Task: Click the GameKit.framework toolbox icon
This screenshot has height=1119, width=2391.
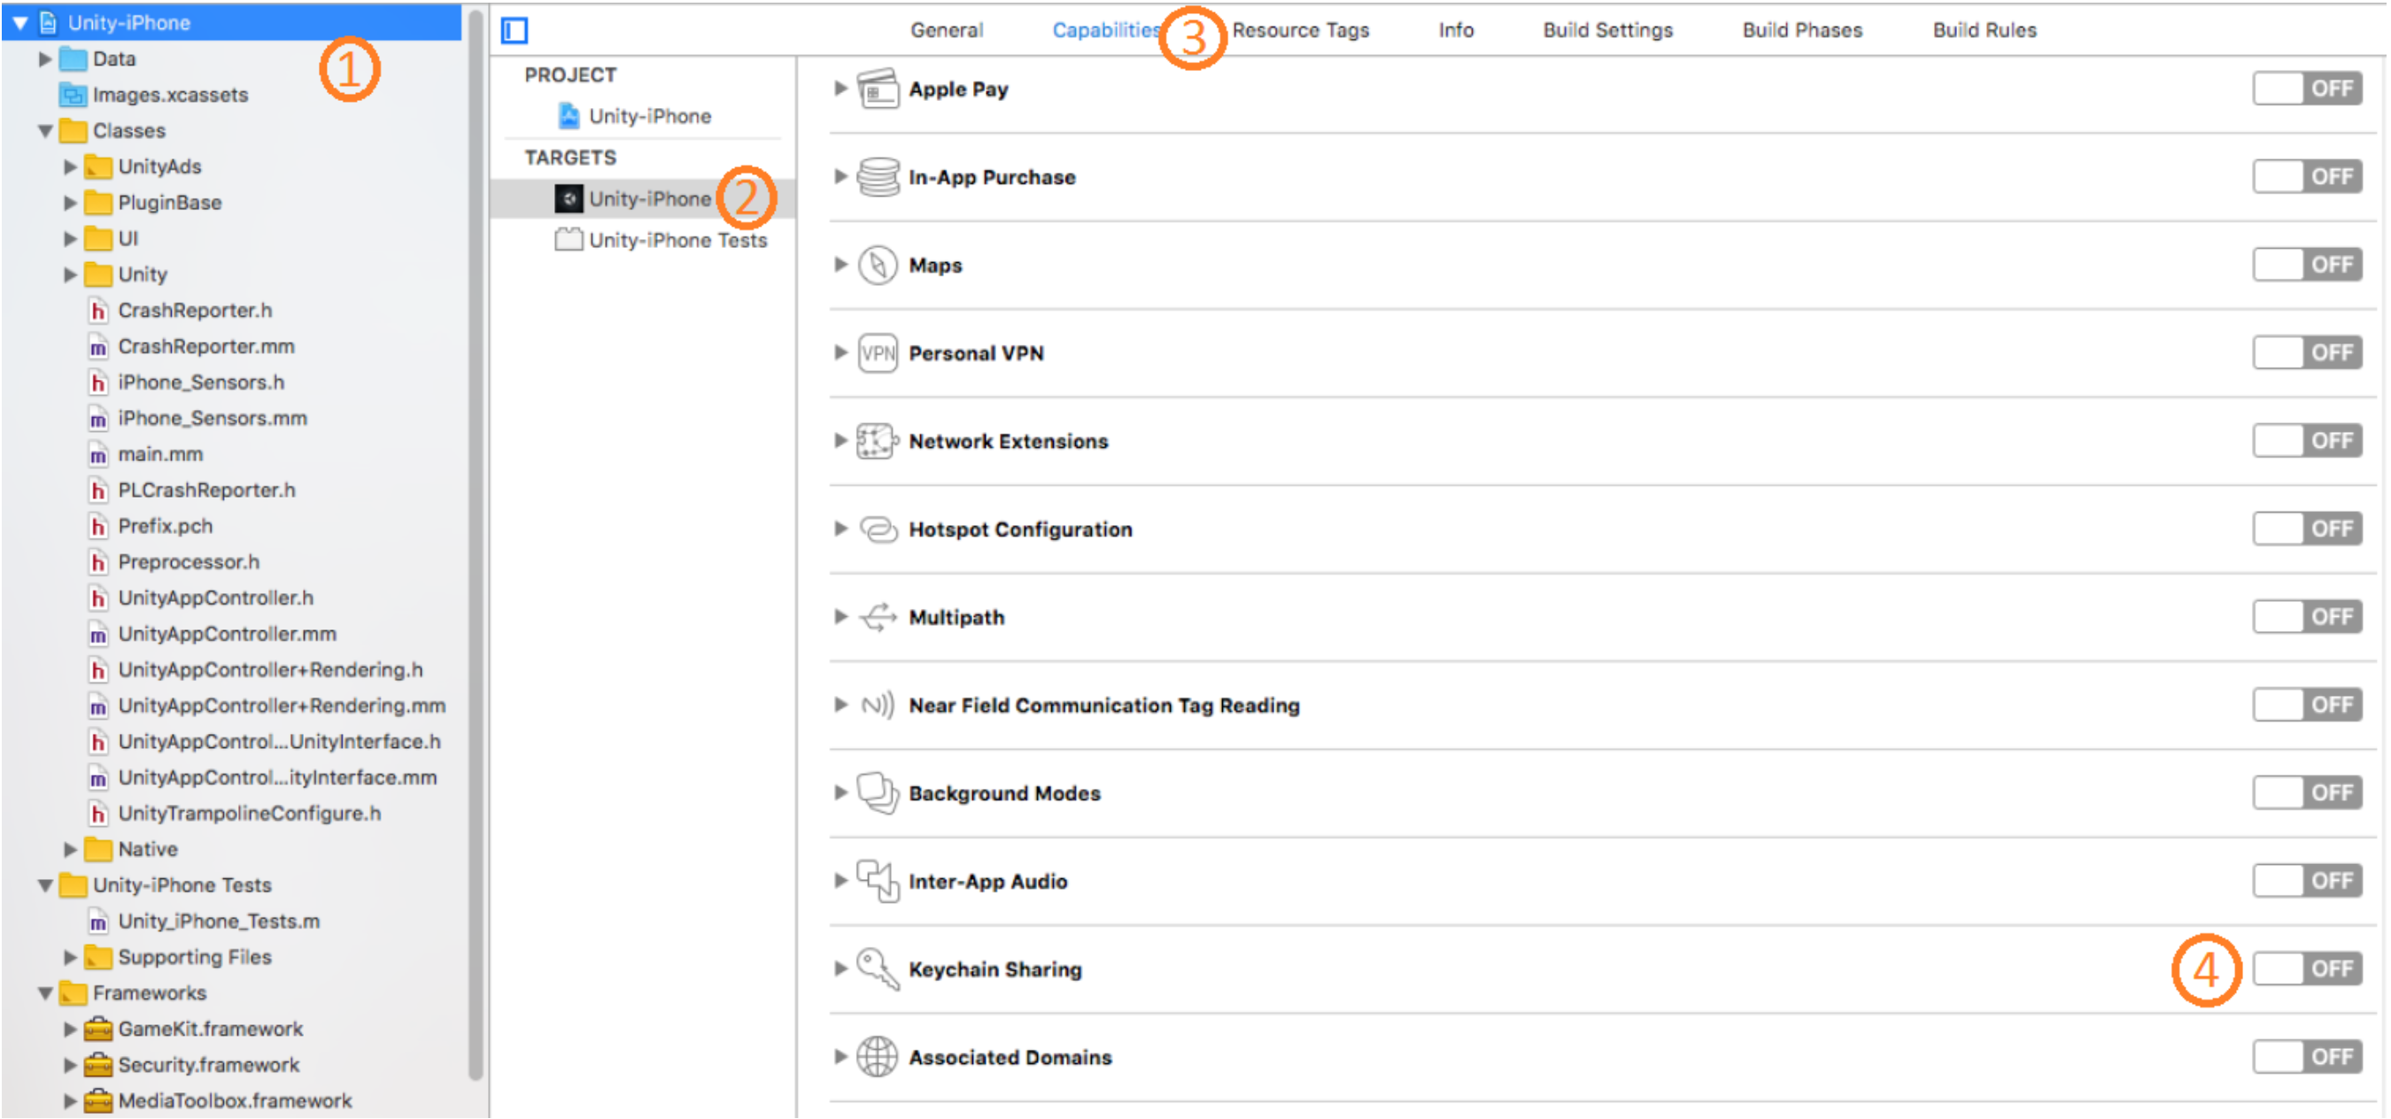Action: click(98, 1029)
